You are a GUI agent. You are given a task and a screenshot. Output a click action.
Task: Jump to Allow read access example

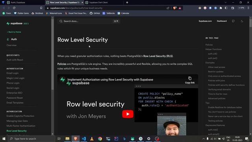217,67
